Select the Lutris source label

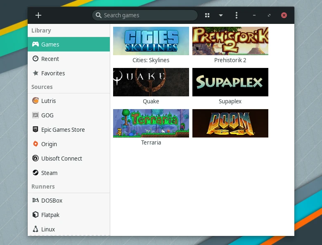click(x=48, y=101)
